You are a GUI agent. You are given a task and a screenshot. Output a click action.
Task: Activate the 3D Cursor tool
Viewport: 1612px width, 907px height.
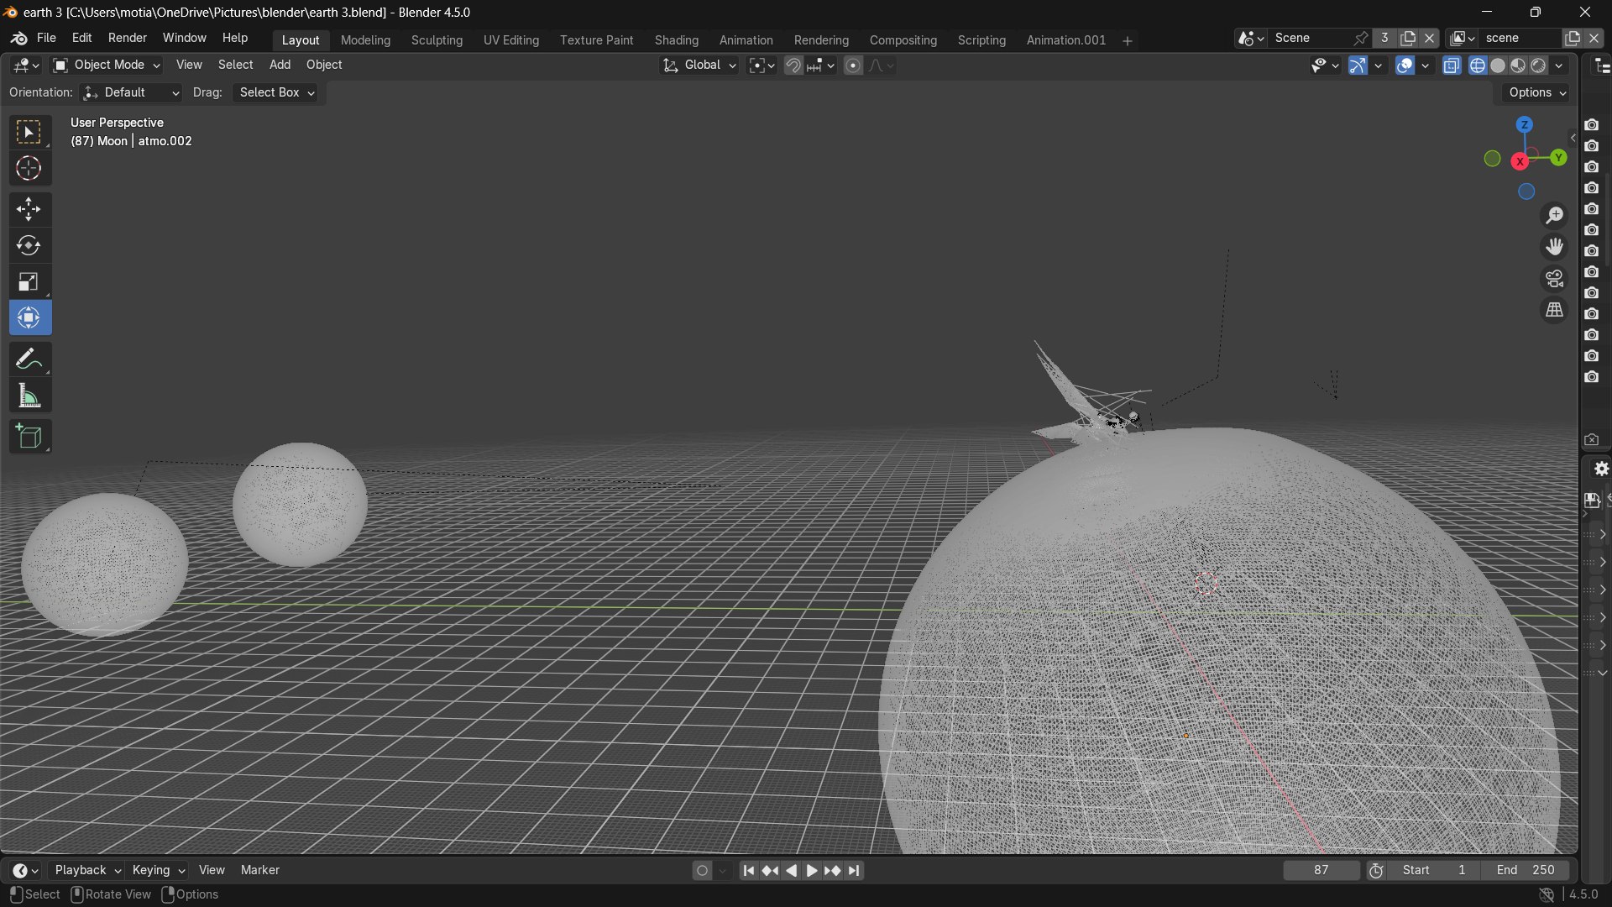click(x=29, y=169)
